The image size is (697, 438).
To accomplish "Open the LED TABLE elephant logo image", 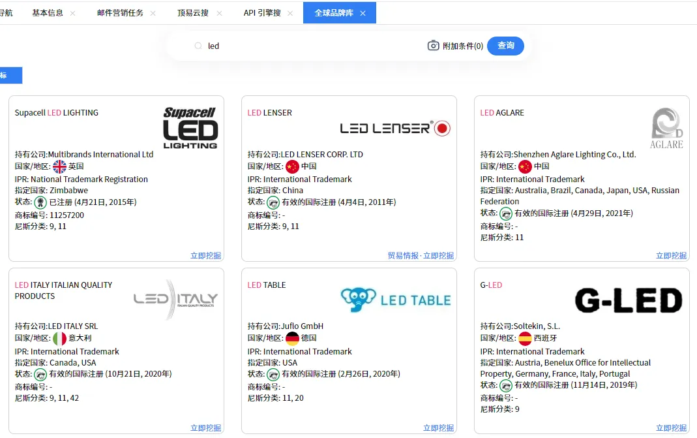I will tap(396, 300).
